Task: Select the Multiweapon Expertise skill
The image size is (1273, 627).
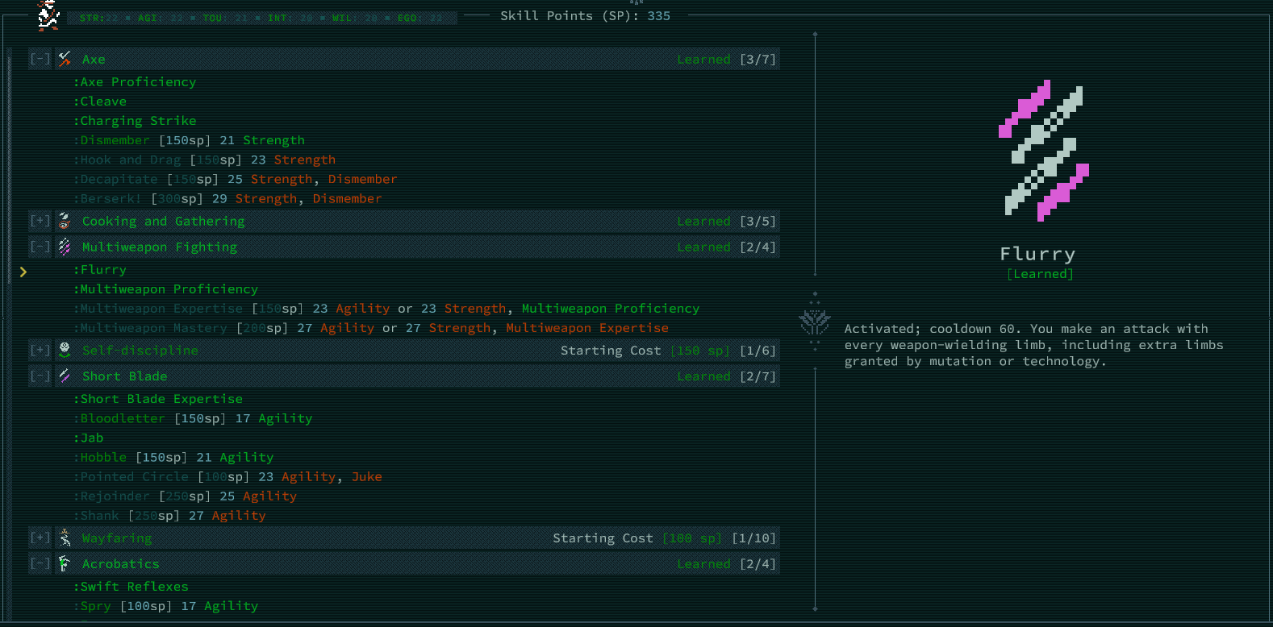Action: pos(161,309)
